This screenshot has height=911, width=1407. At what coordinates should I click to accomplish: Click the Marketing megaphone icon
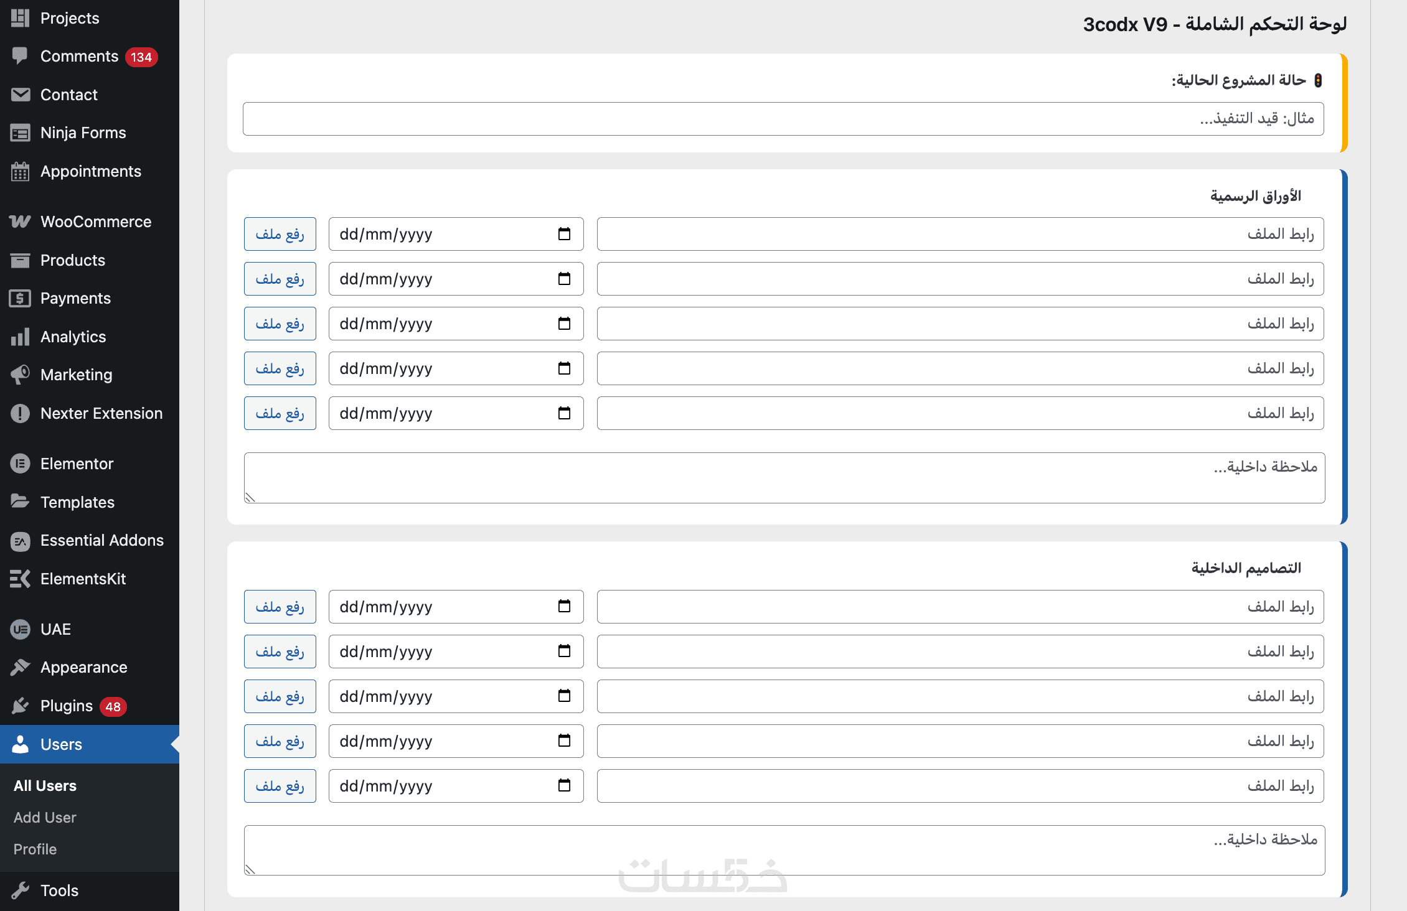tap(20, 375)
